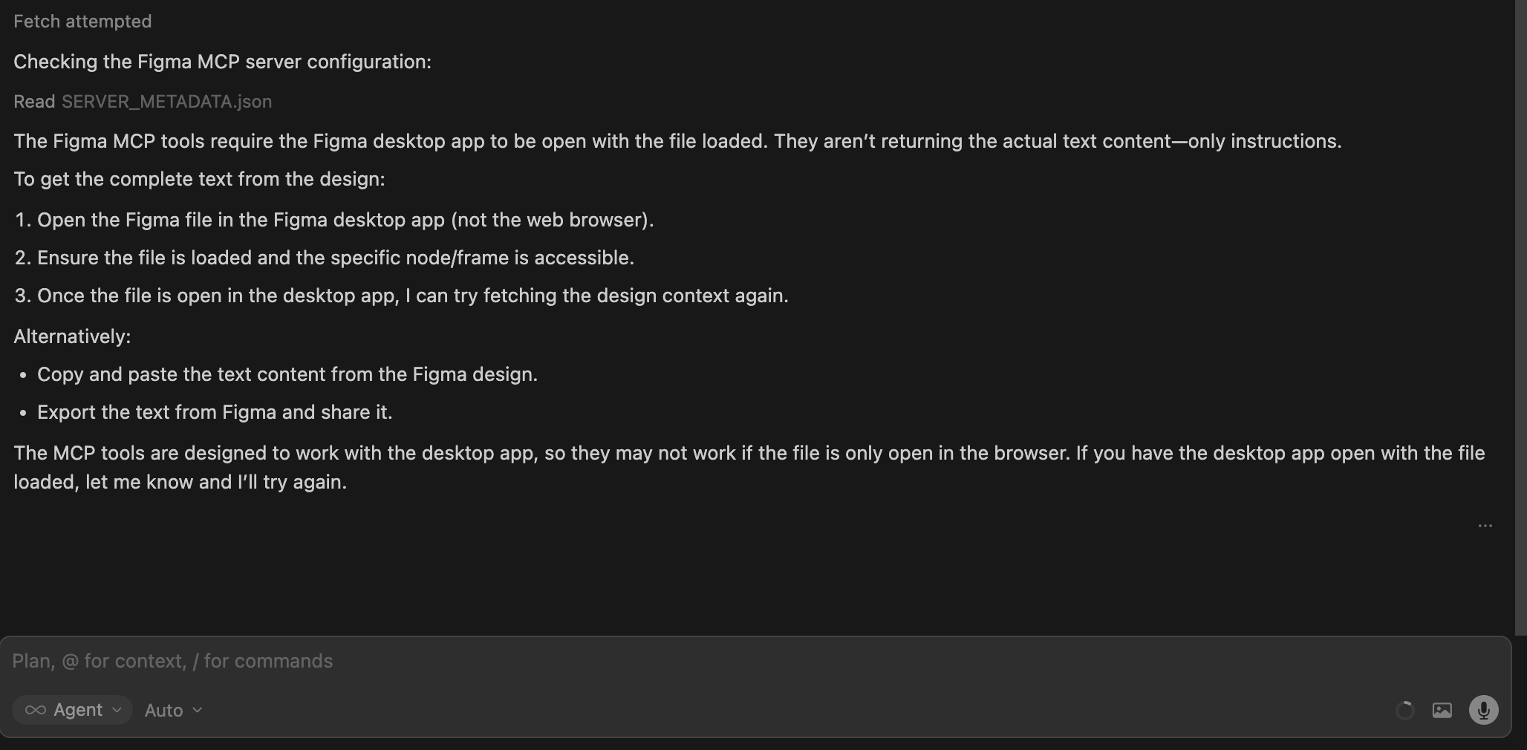The image size is (1527, 750).
Task: Click the circular context usage indicator
Action: [x=1404, y=711]
